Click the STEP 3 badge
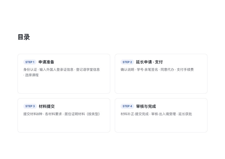This screenshot has width=225, height=159. click(30, 106)
